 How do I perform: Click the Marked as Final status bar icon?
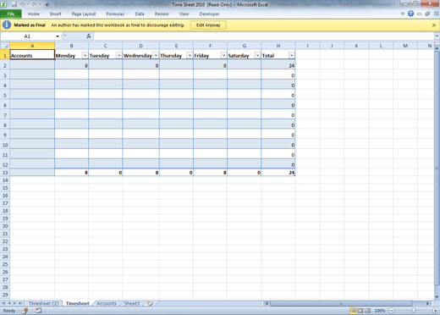coord(25,311)
